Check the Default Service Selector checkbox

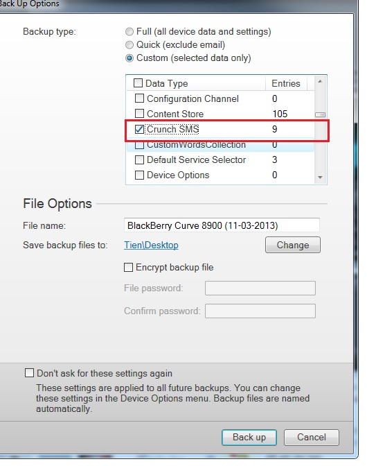pyautogui.click(x=139, y=160)
